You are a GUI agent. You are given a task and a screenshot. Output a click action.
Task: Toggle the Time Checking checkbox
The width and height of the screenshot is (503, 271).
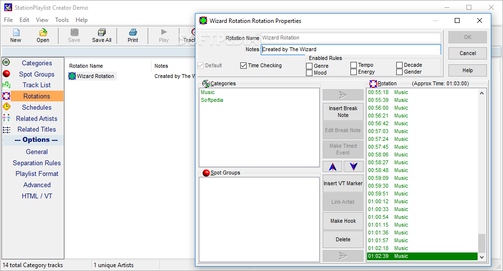tap(243, 65)
